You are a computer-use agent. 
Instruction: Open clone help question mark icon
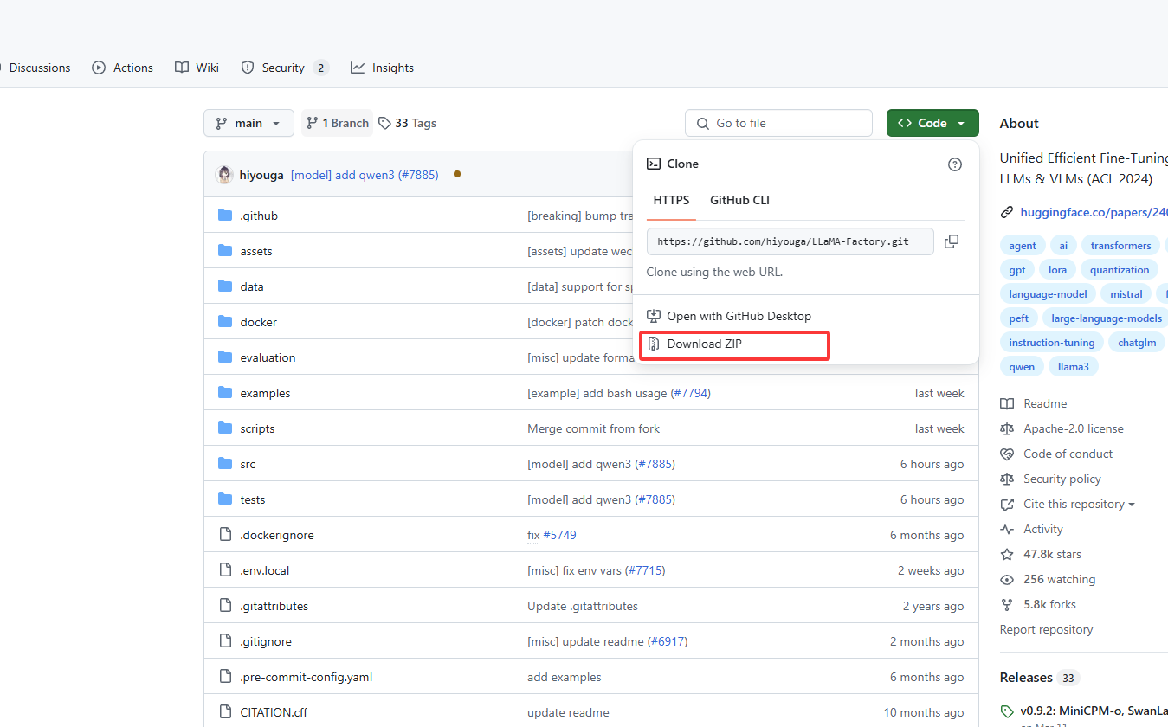pyautogui.click(x=955, y=164)
